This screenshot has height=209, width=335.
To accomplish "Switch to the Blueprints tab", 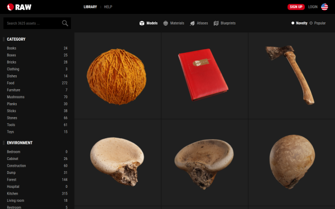I will pos(224,23).
